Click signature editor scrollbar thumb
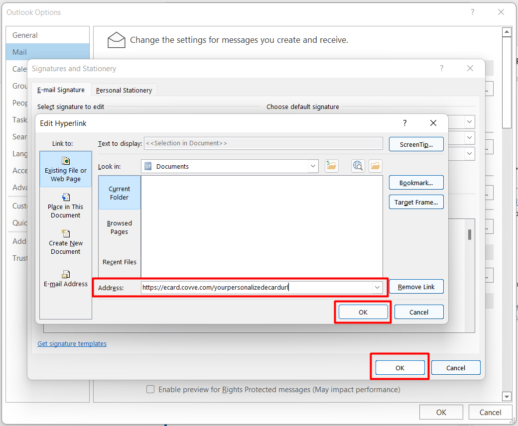This screenshot has width=518, height=426. point(469,234)
